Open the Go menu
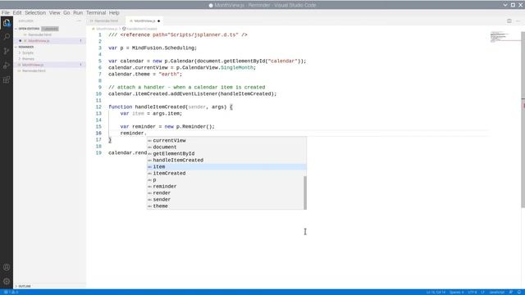 66,13
